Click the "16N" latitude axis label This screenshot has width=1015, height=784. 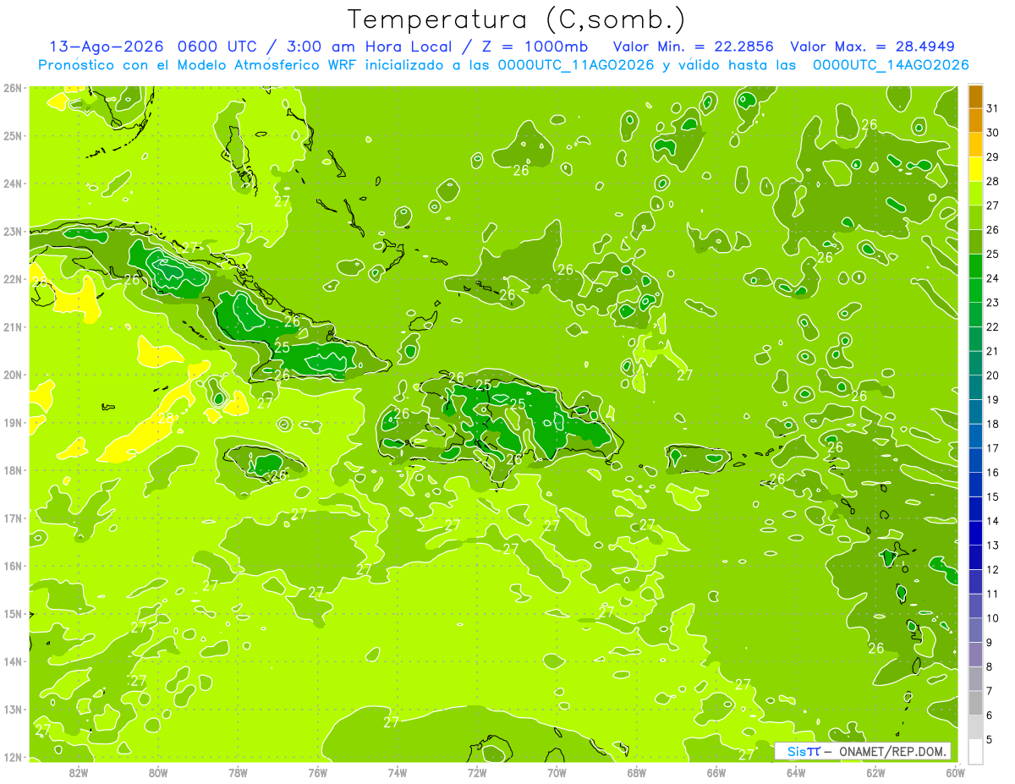click(13, 566)
